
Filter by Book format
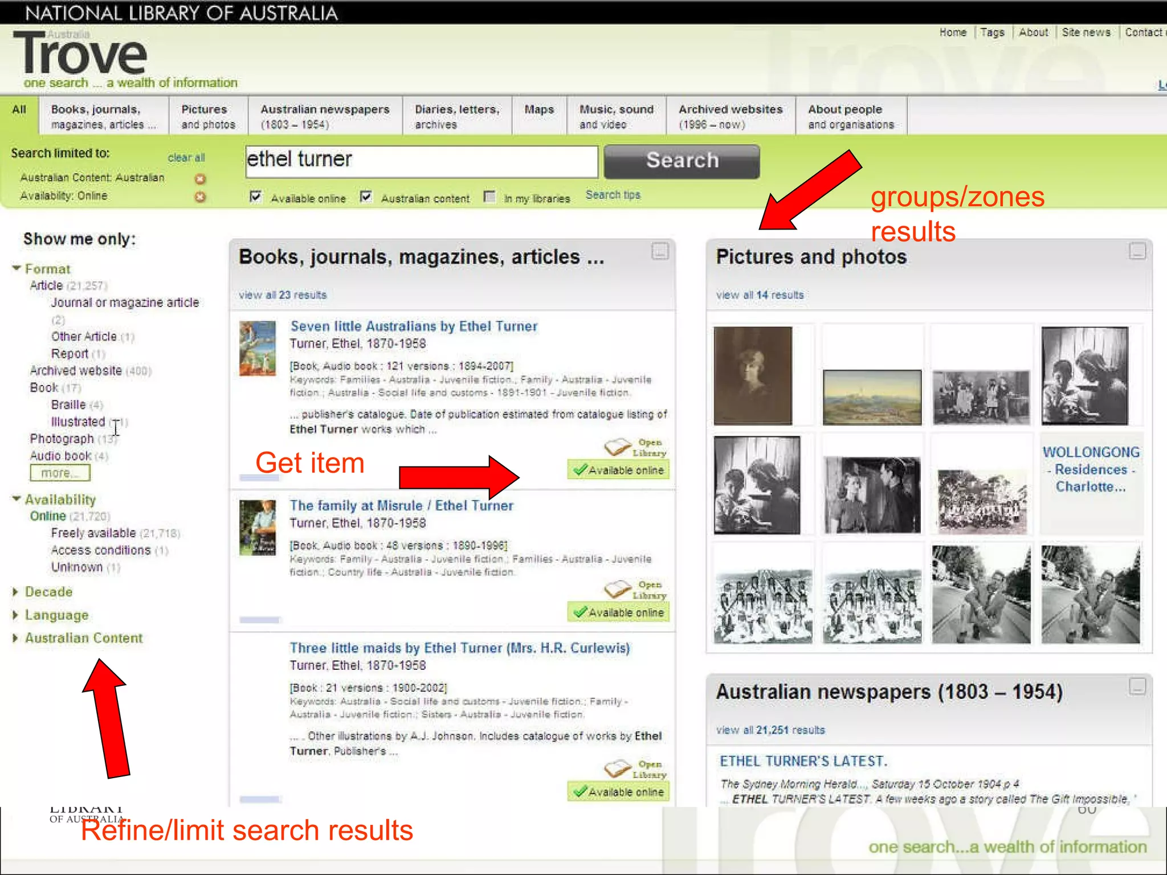click(x=44, y=388)
